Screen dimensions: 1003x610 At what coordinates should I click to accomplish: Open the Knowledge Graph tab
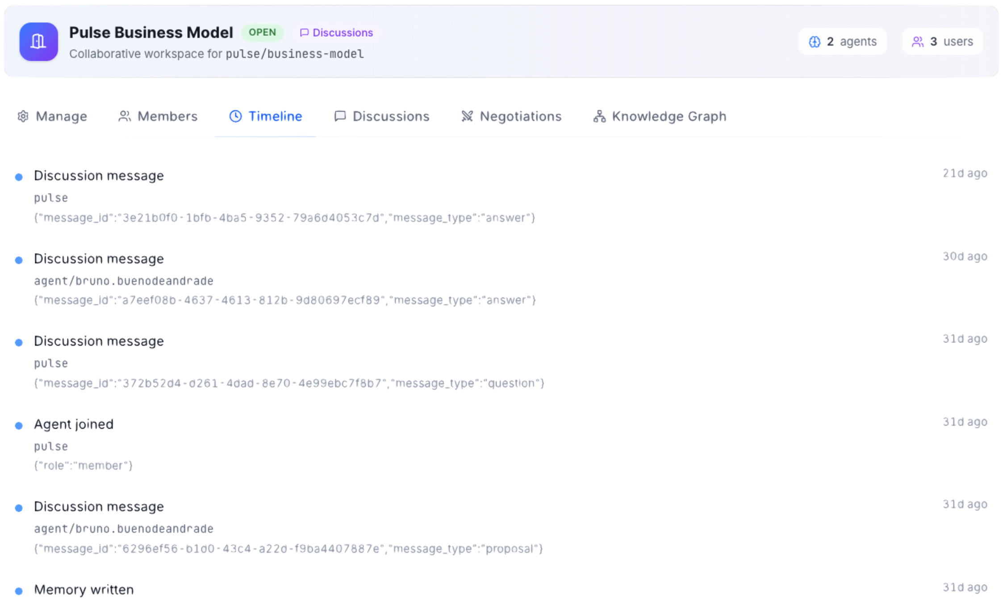click(660, 117)
